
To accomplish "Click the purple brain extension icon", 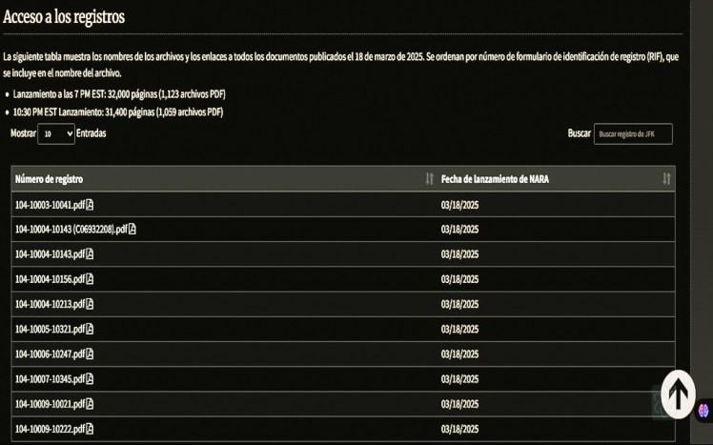I will click(703, 411).
